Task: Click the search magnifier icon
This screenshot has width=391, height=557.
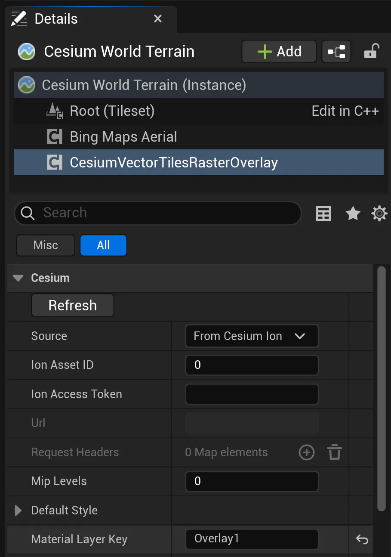Action: [28, 213]
